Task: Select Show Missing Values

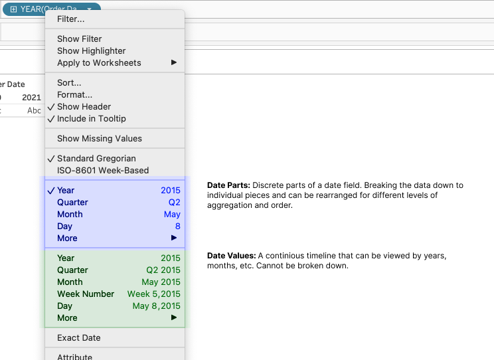Action: tap(99, 138)
